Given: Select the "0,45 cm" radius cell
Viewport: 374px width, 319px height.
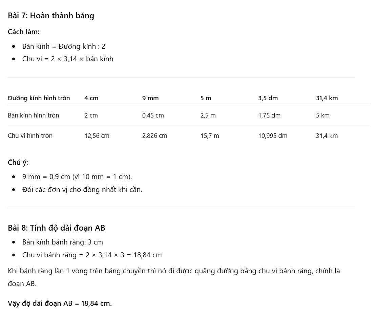Looking at the screenshot, I should click(153, 115).
